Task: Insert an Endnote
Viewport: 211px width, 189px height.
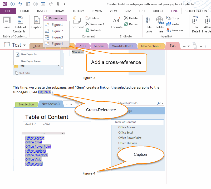Action: point(117,23)
